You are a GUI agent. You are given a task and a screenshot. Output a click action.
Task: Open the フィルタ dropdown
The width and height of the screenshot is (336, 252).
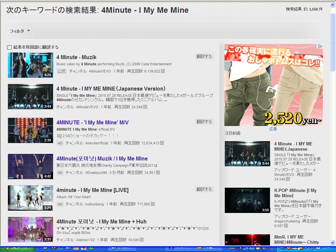click(x=19, y=31)
